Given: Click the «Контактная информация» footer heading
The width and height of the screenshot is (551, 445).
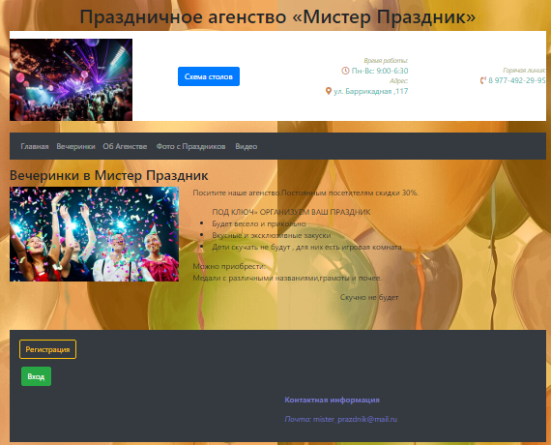Looking at the screenshot, I should click(x=333, y=400).
